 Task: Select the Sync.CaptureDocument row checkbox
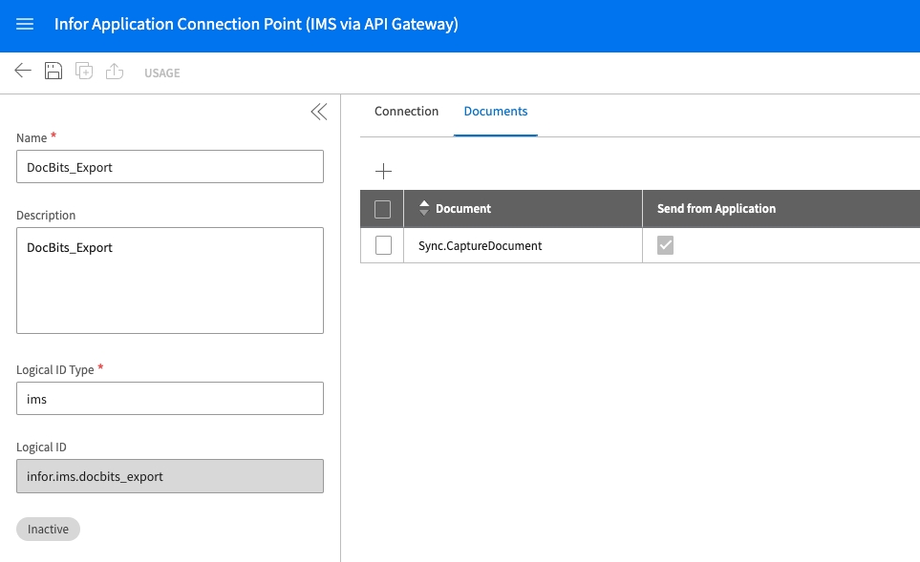383,245
